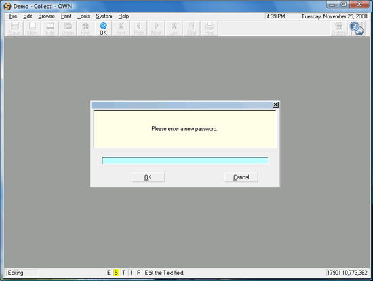Click the Save toolbar icon
Viewport: 373px width, 281px height.
tap(15, 29)
